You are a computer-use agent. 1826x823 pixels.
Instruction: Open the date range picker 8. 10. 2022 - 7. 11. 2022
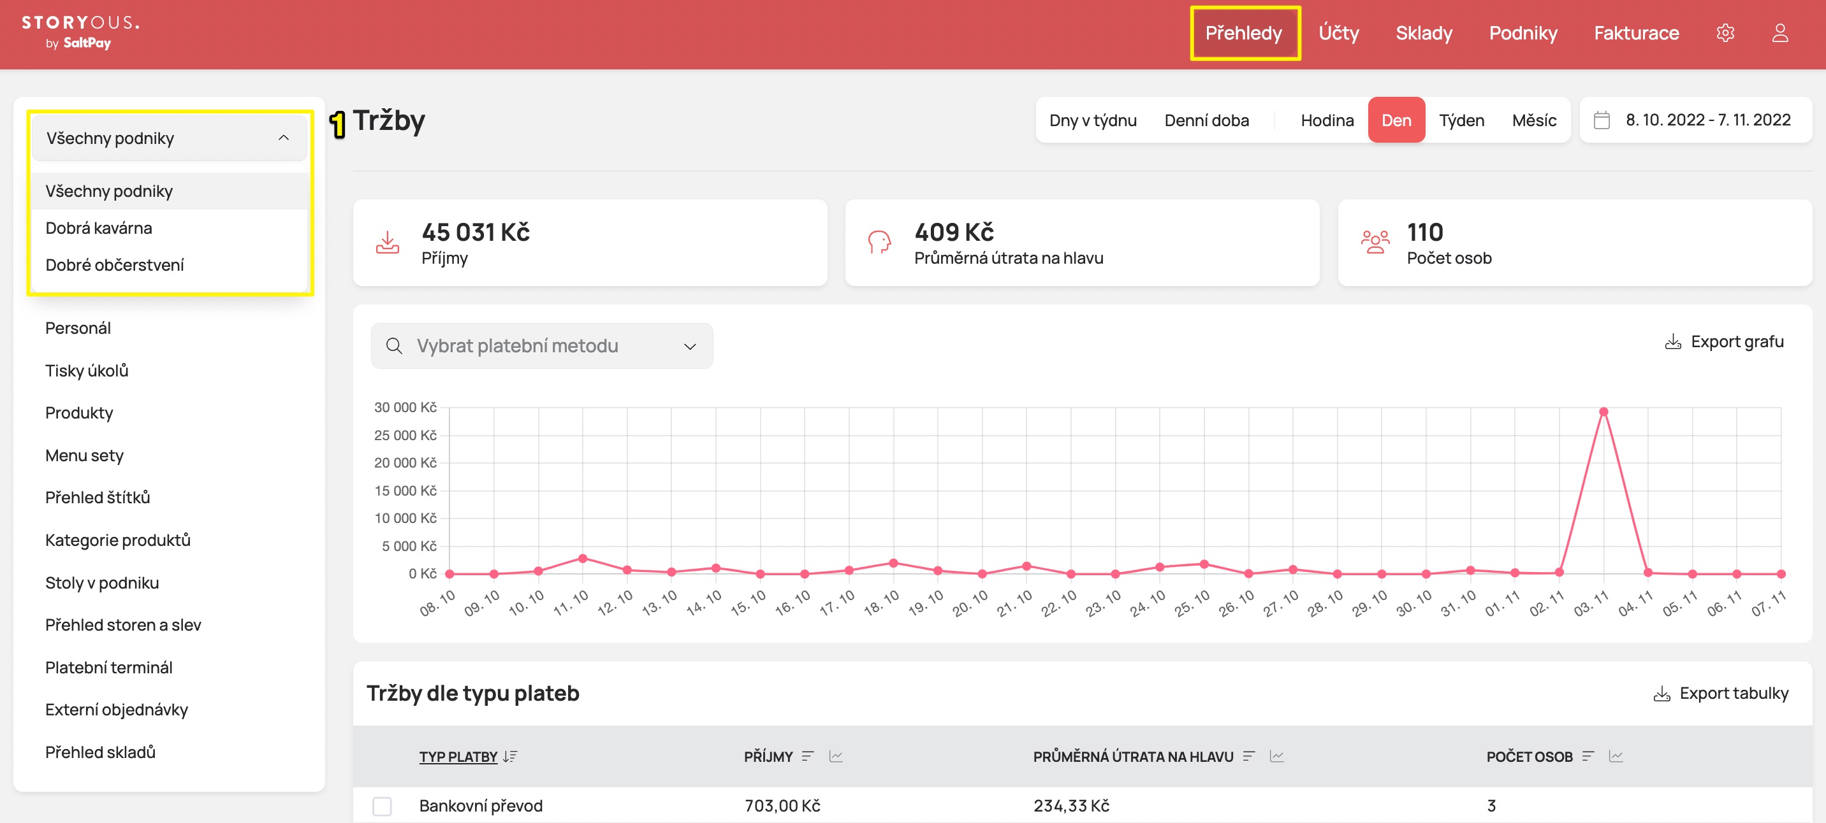(1695, 120)
